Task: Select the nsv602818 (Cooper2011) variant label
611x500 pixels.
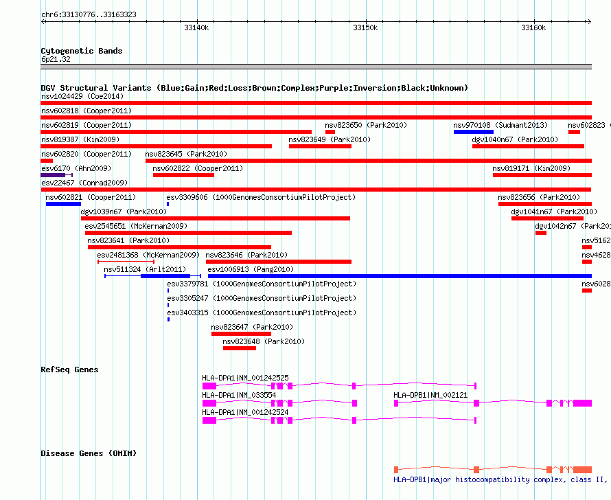Action: pyautogui.click(x=87, y=111)
